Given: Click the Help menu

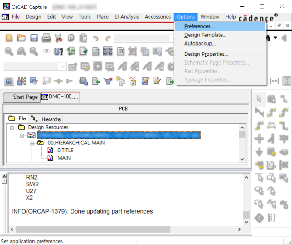Looking at the screenshot, I should pos(231,17).
